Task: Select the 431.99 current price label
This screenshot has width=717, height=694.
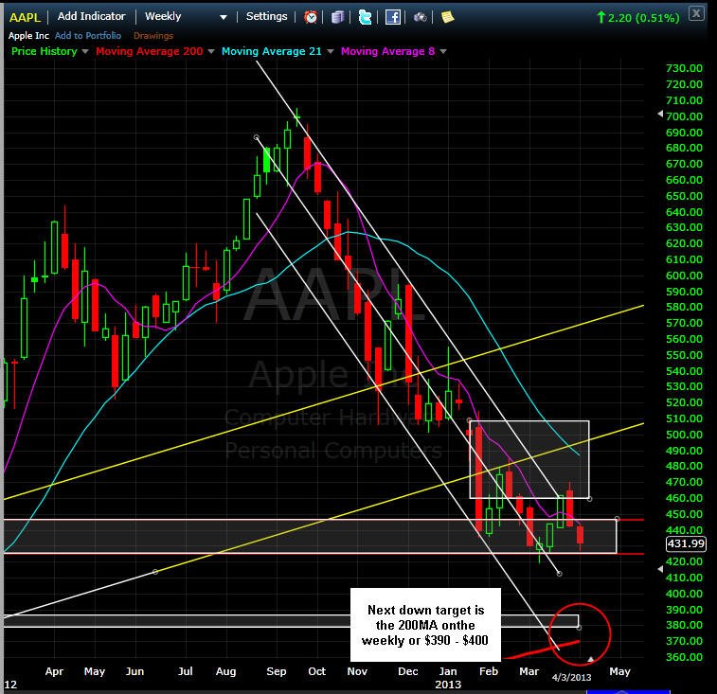Action: pyautogui.click(x=686, y=544)
